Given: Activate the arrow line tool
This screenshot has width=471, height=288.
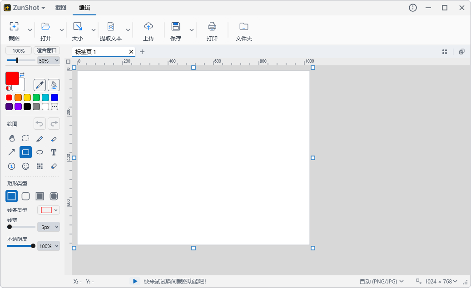Looking at the screenshot, I should pyautogui.click(x=12, y=152).
